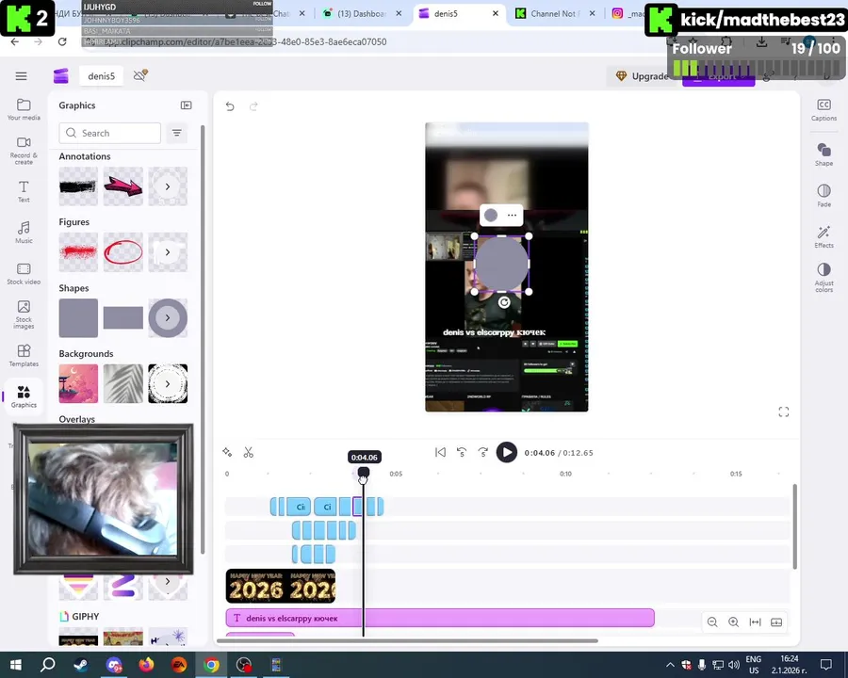Click the Upgrade button

coord(643,76)
